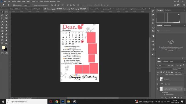Open Photoshop from the Windows taskbar

63,101
